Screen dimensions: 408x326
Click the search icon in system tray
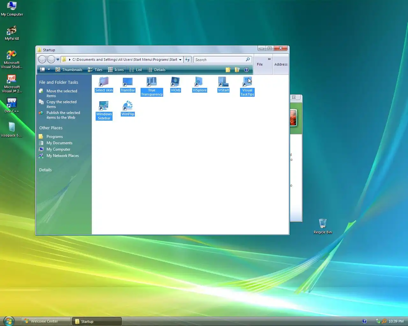(x=384, y=321)
